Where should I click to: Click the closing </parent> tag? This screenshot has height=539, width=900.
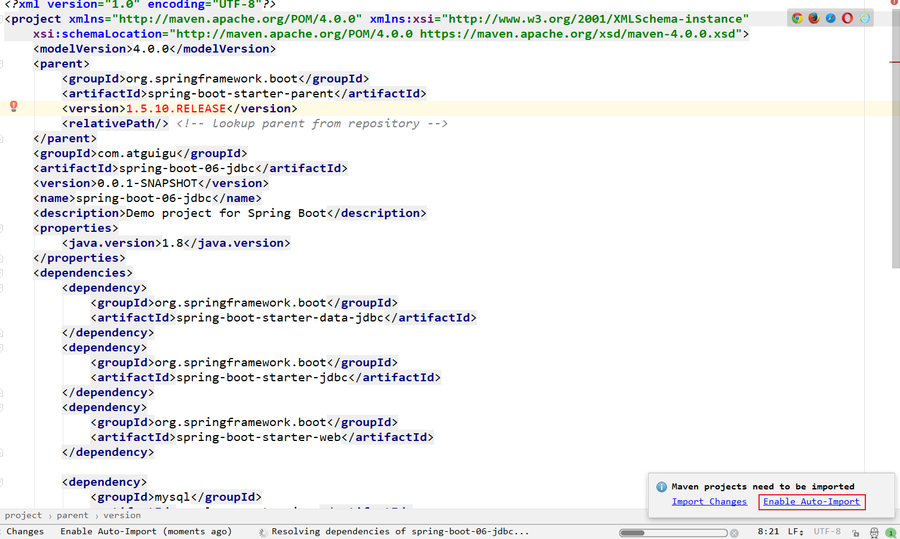65,138
